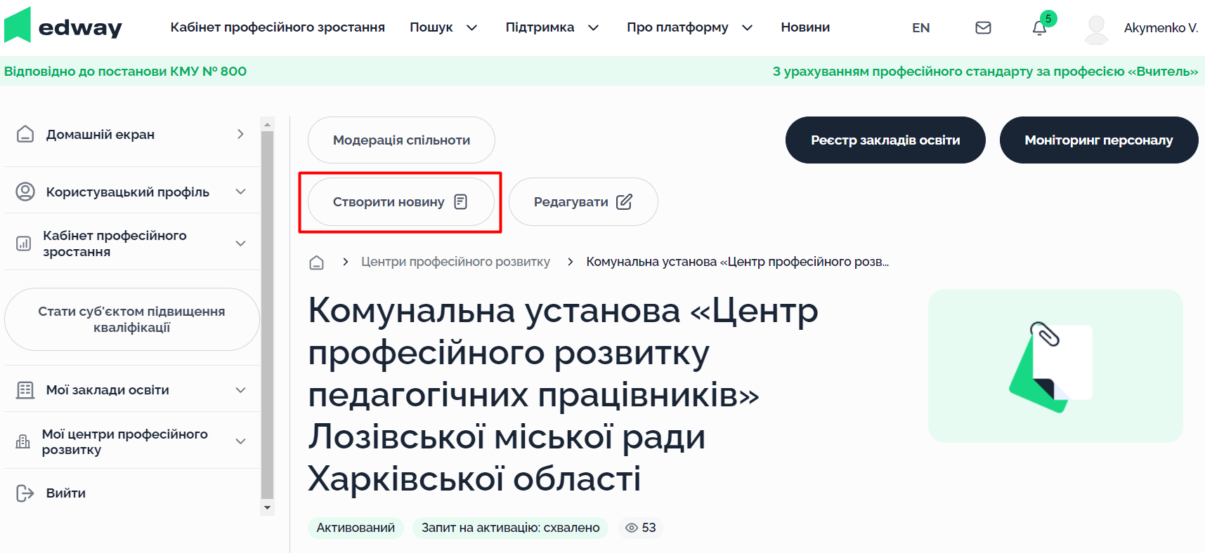The width and height of the screenshot is (1205, 553).
Task: Click Стати суб'єктом підвищення кваліфікації
Action: coord(132,319)
